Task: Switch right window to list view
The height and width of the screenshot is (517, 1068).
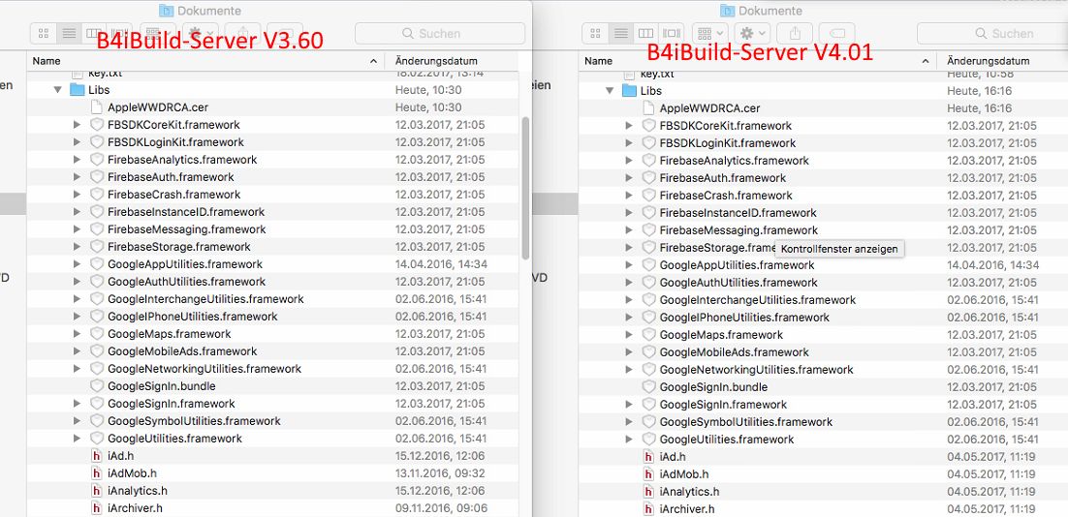Action: (620, 33)
